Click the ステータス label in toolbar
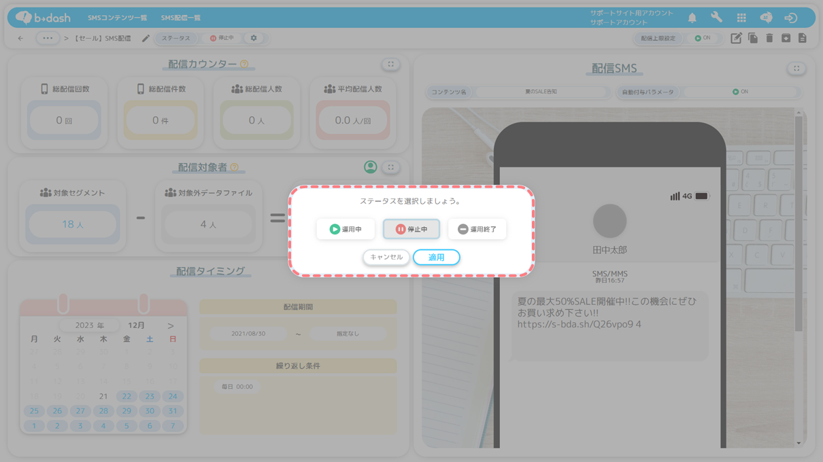The width and height of the screenshot is (823, 462). (x=175, y=38)
